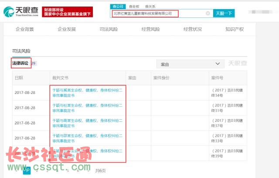Click the 司法风险 section heading
Image resolution: width=279 pixels, height=178 pixels.
pos(21,51)
